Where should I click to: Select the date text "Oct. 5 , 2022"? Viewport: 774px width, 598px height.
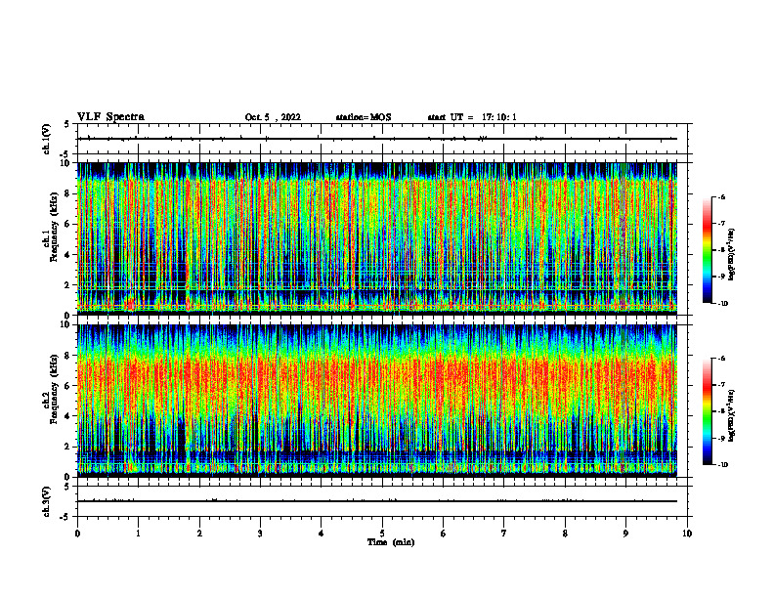[x=273, y=117]
